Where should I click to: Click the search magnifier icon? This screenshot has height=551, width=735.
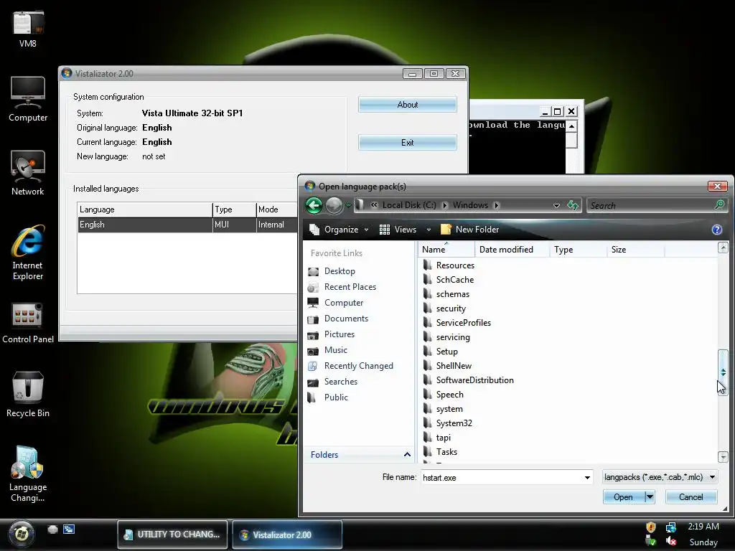click(x=719, y=205)
